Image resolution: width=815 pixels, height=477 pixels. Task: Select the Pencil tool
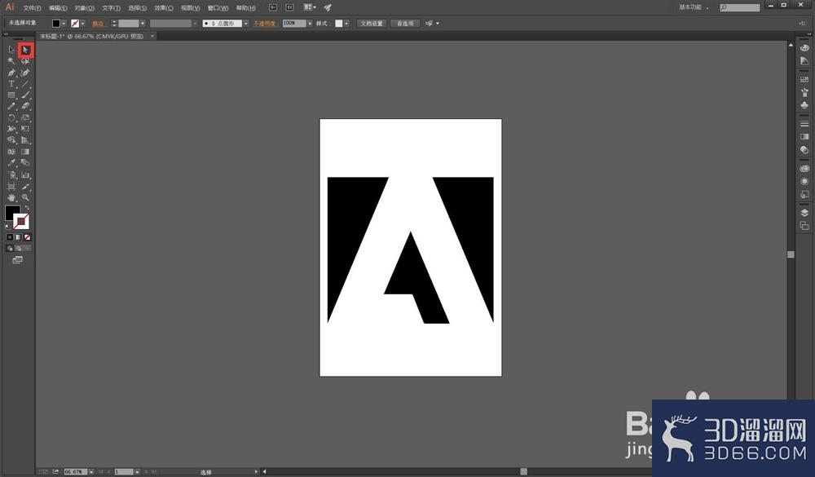11,106
